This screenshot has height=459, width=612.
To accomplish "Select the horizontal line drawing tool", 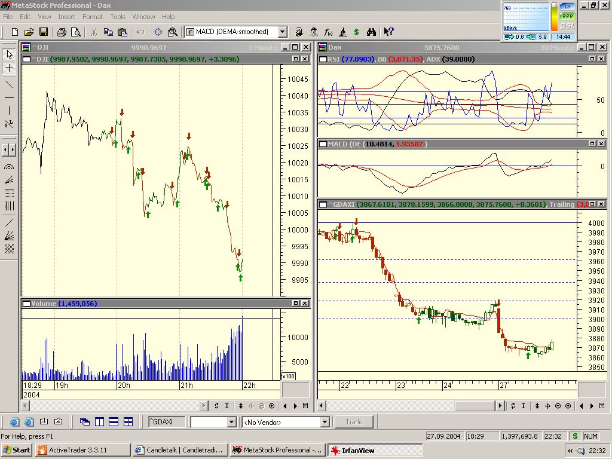I will [x=10, y=97].
